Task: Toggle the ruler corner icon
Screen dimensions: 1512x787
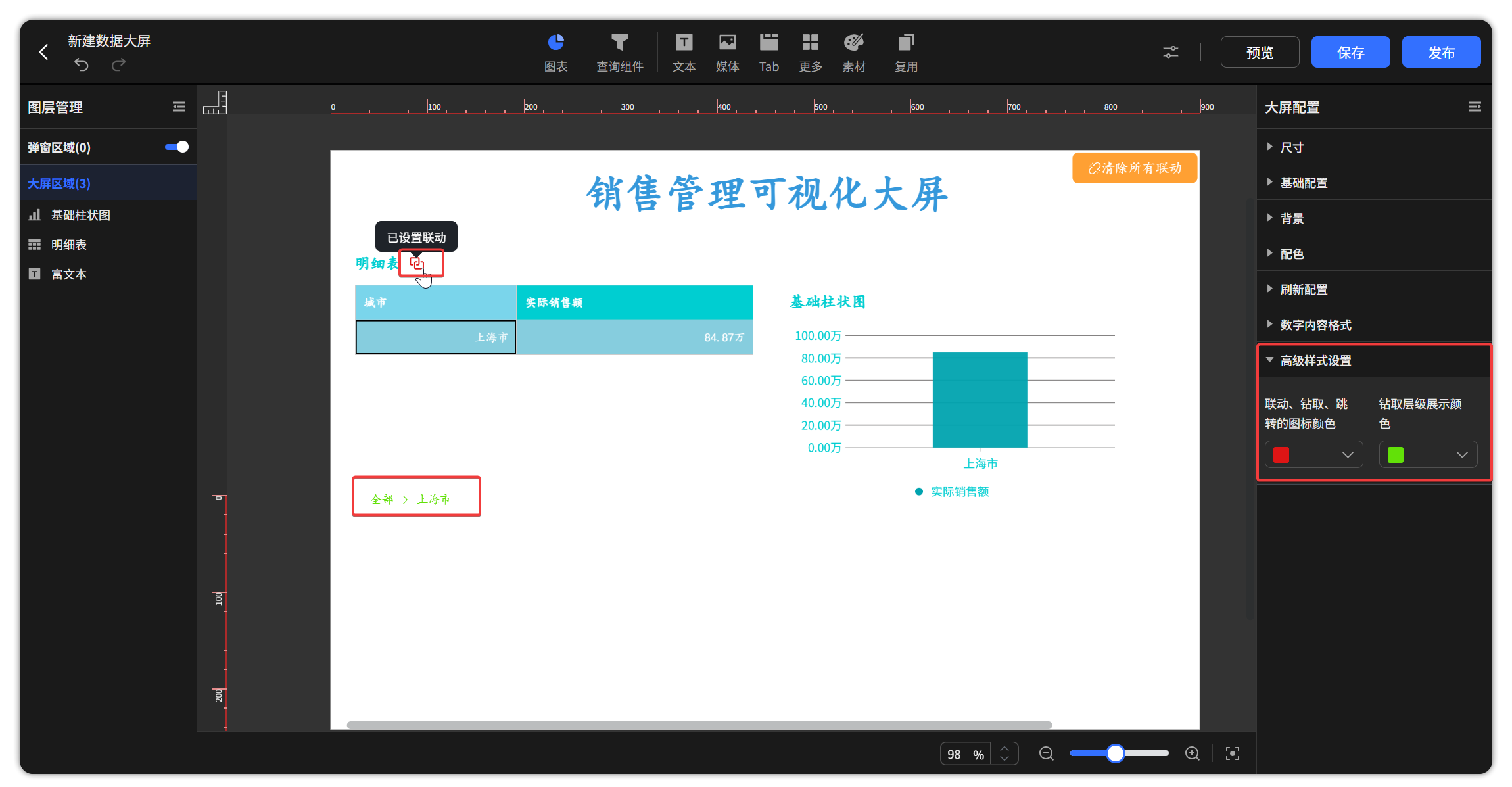Action: pyautogui.click(x=215, y=103)
